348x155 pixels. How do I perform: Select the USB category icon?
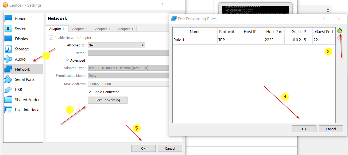pyautogui.click(x=8, y=89)
